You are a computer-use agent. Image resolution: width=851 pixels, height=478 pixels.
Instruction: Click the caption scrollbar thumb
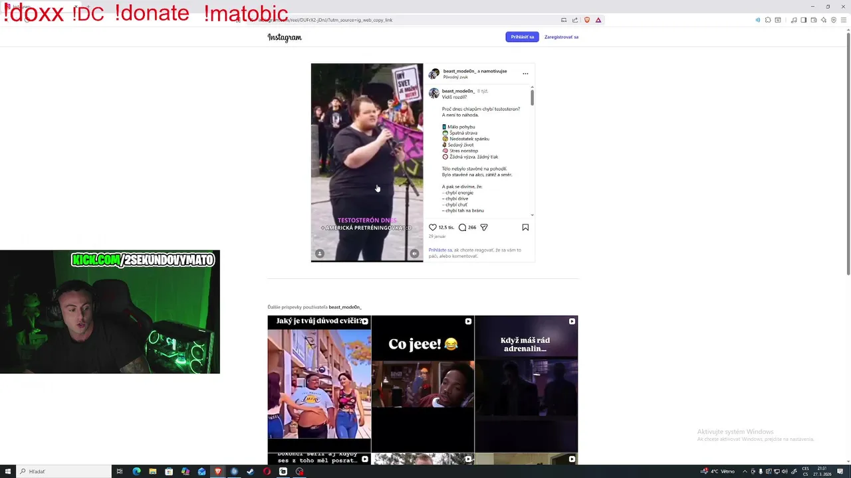(x=532, y=97)
